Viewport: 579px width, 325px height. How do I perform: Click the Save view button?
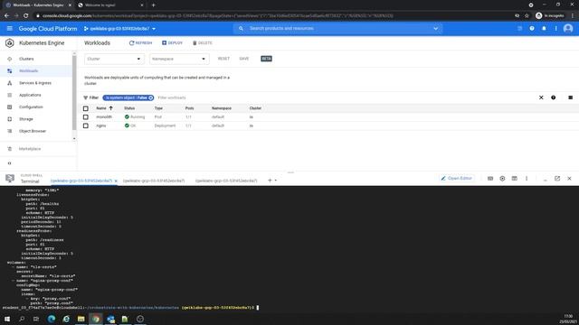tap(243, 59)
